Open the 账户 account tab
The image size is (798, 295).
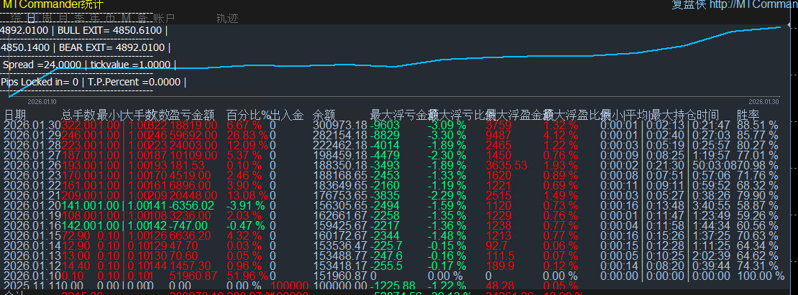click(164, 19)
